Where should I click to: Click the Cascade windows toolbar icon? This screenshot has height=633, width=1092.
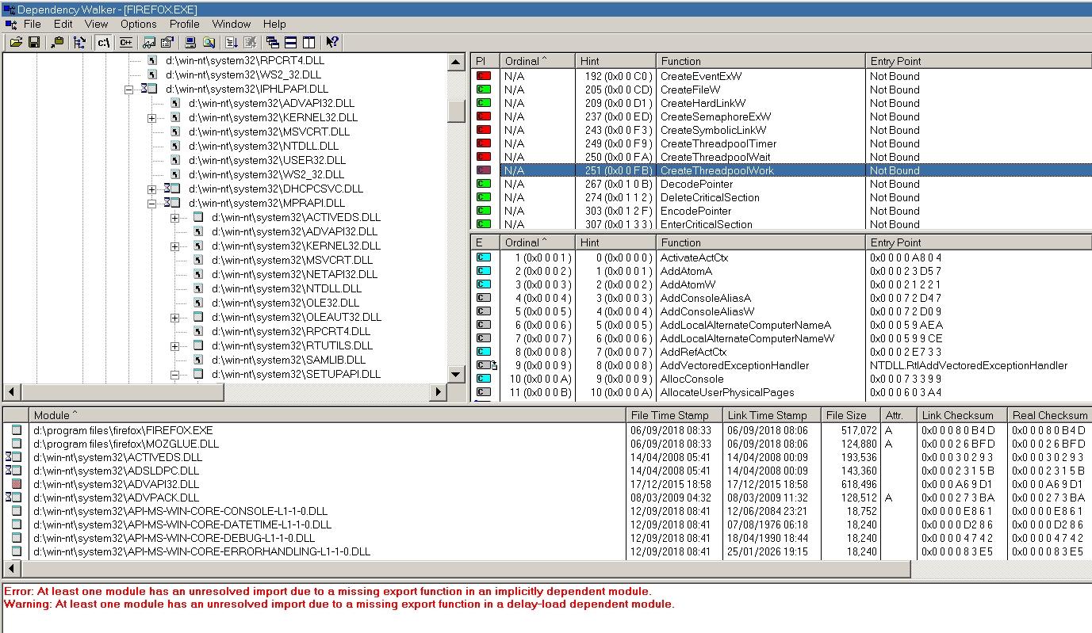(x=273, y=43)
